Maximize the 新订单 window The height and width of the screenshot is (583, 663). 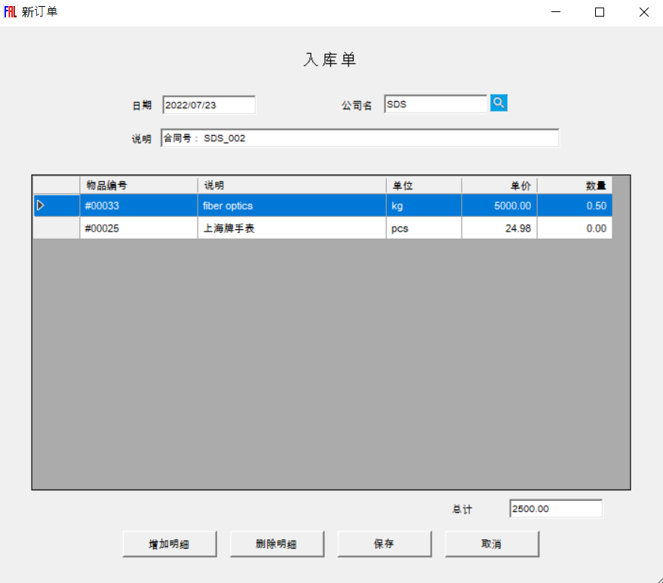point(600,12)
